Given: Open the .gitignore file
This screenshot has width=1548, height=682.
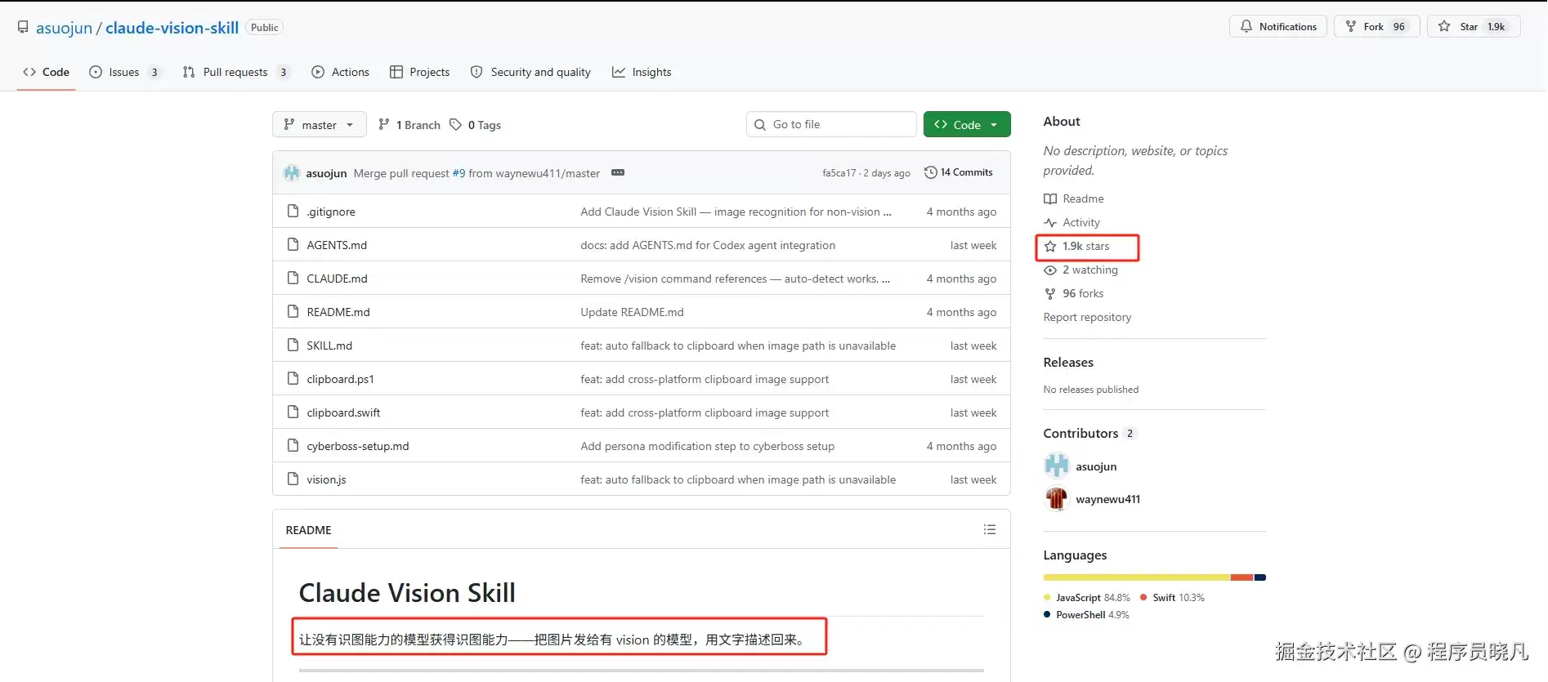Looking at the screenshot, I should (x=331, y=212).
